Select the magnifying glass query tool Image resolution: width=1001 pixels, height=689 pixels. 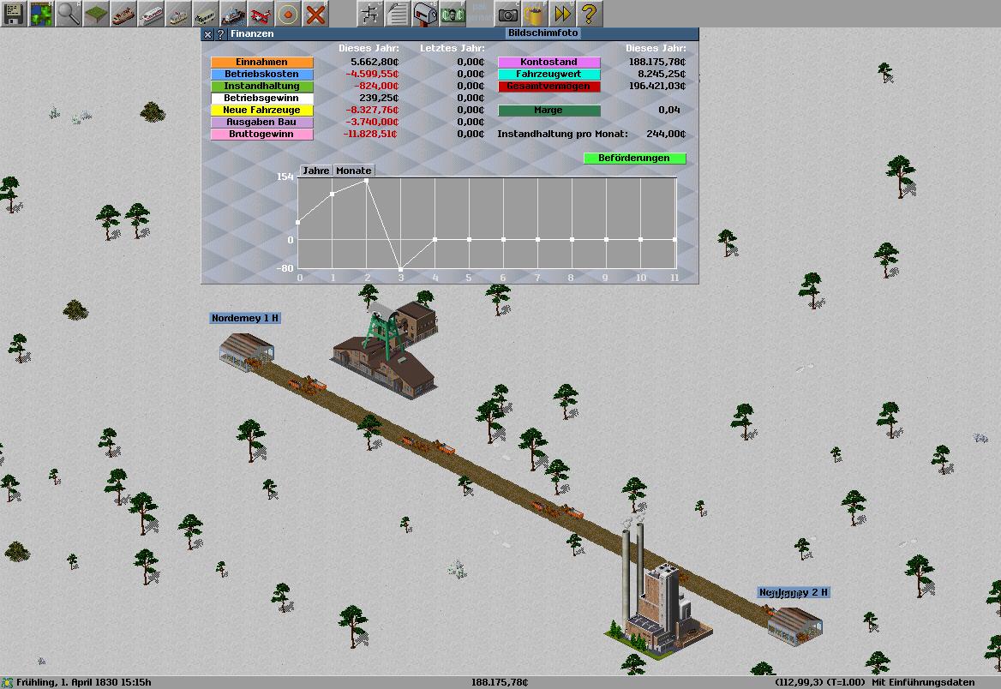[69, 14]
